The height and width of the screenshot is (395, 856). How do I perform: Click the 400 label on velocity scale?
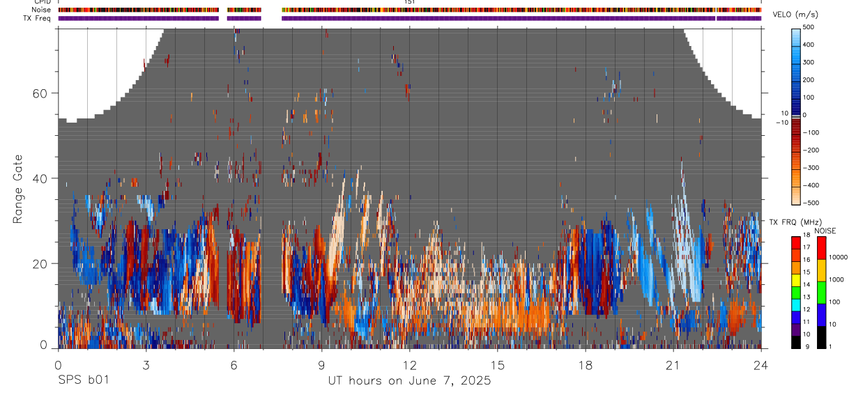[x=809, y=45]
